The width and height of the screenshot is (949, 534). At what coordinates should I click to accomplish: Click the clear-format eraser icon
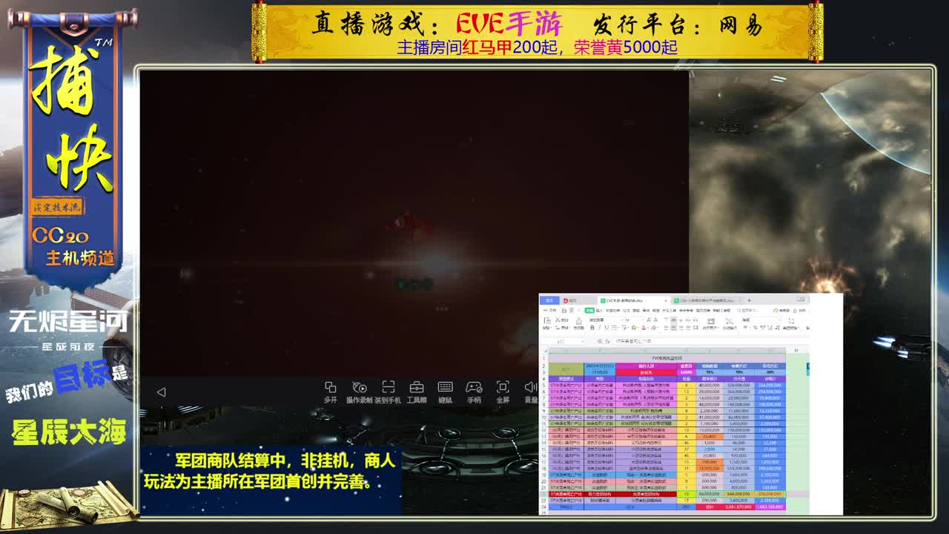click(655, 327)
